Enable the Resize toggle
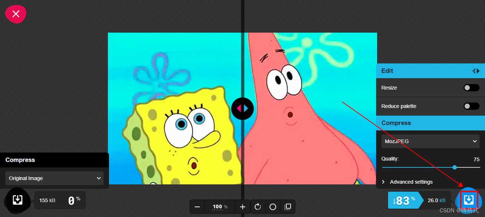The width and height of the screenshot is (485, 217). point(471,88)
